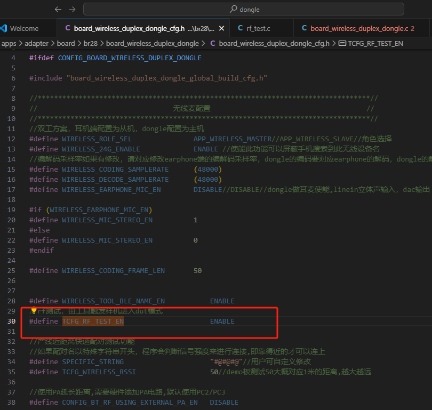Open the 'board_wireless_duplex_dongle' breadcrumb folder
Screen dimensions: 432x410
tap(153, 44)
